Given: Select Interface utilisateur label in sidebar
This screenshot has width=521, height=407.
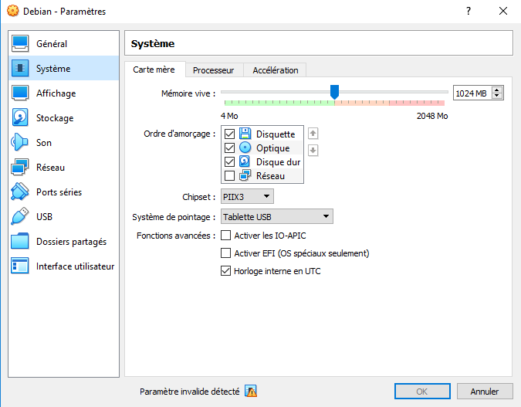Looking at the screenshot, I should click(x=75, y=266).
